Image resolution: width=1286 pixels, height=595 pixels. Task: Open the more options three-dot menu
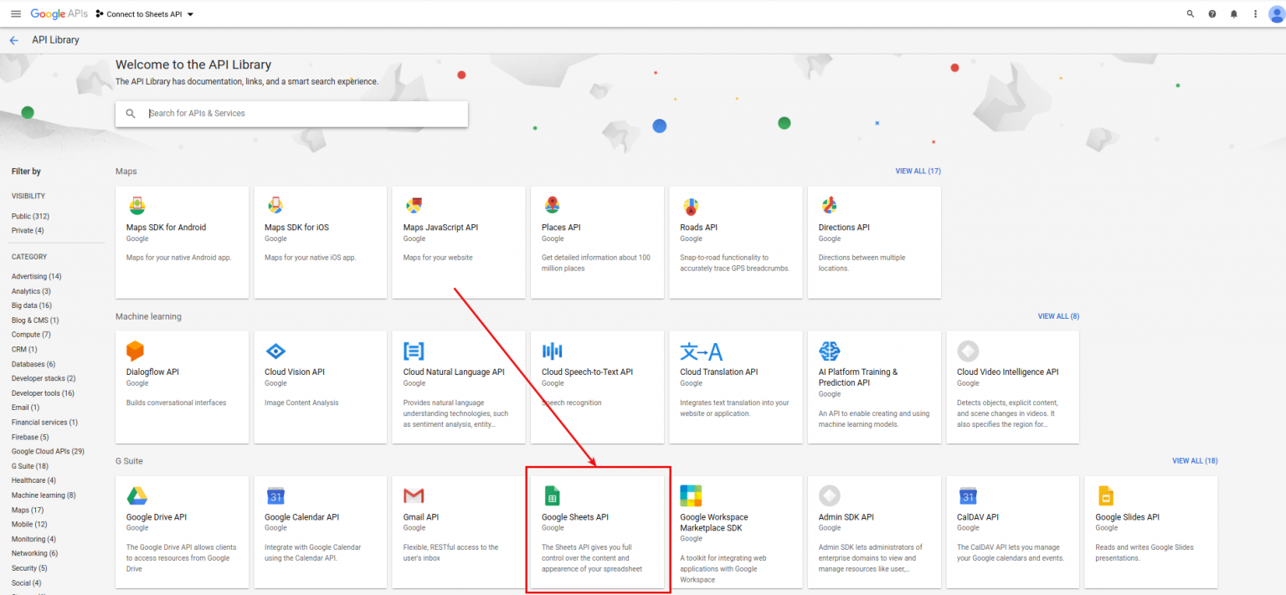[x=1253, y=13]
